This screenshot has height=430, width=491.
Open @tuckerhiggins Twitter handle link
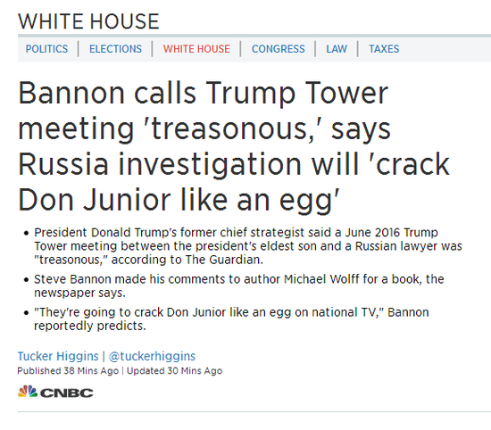(152, 356)
